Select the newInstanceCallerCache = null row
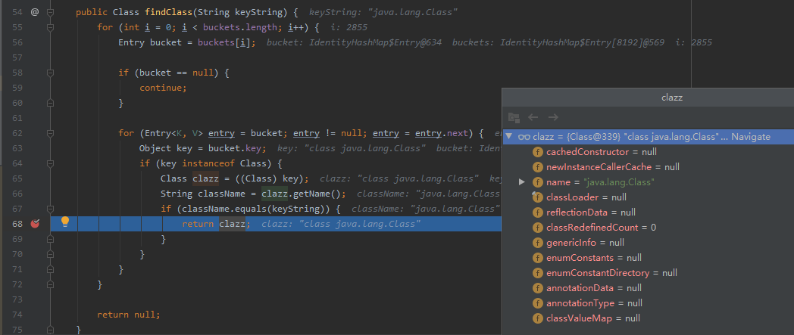The height and width of the screenshot is (335, 794). [648, 167]
